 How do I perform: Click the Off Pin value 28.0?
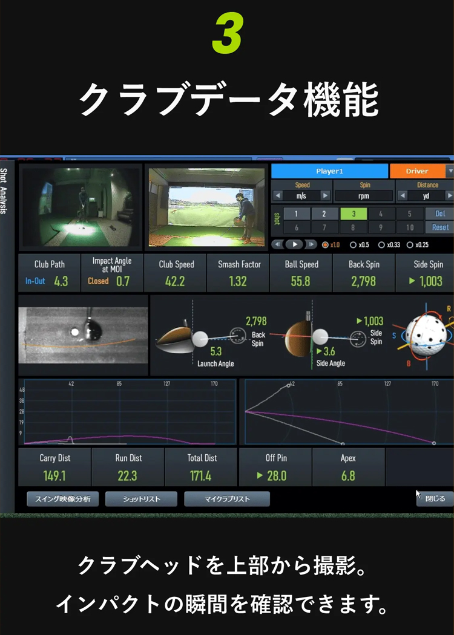277,476
